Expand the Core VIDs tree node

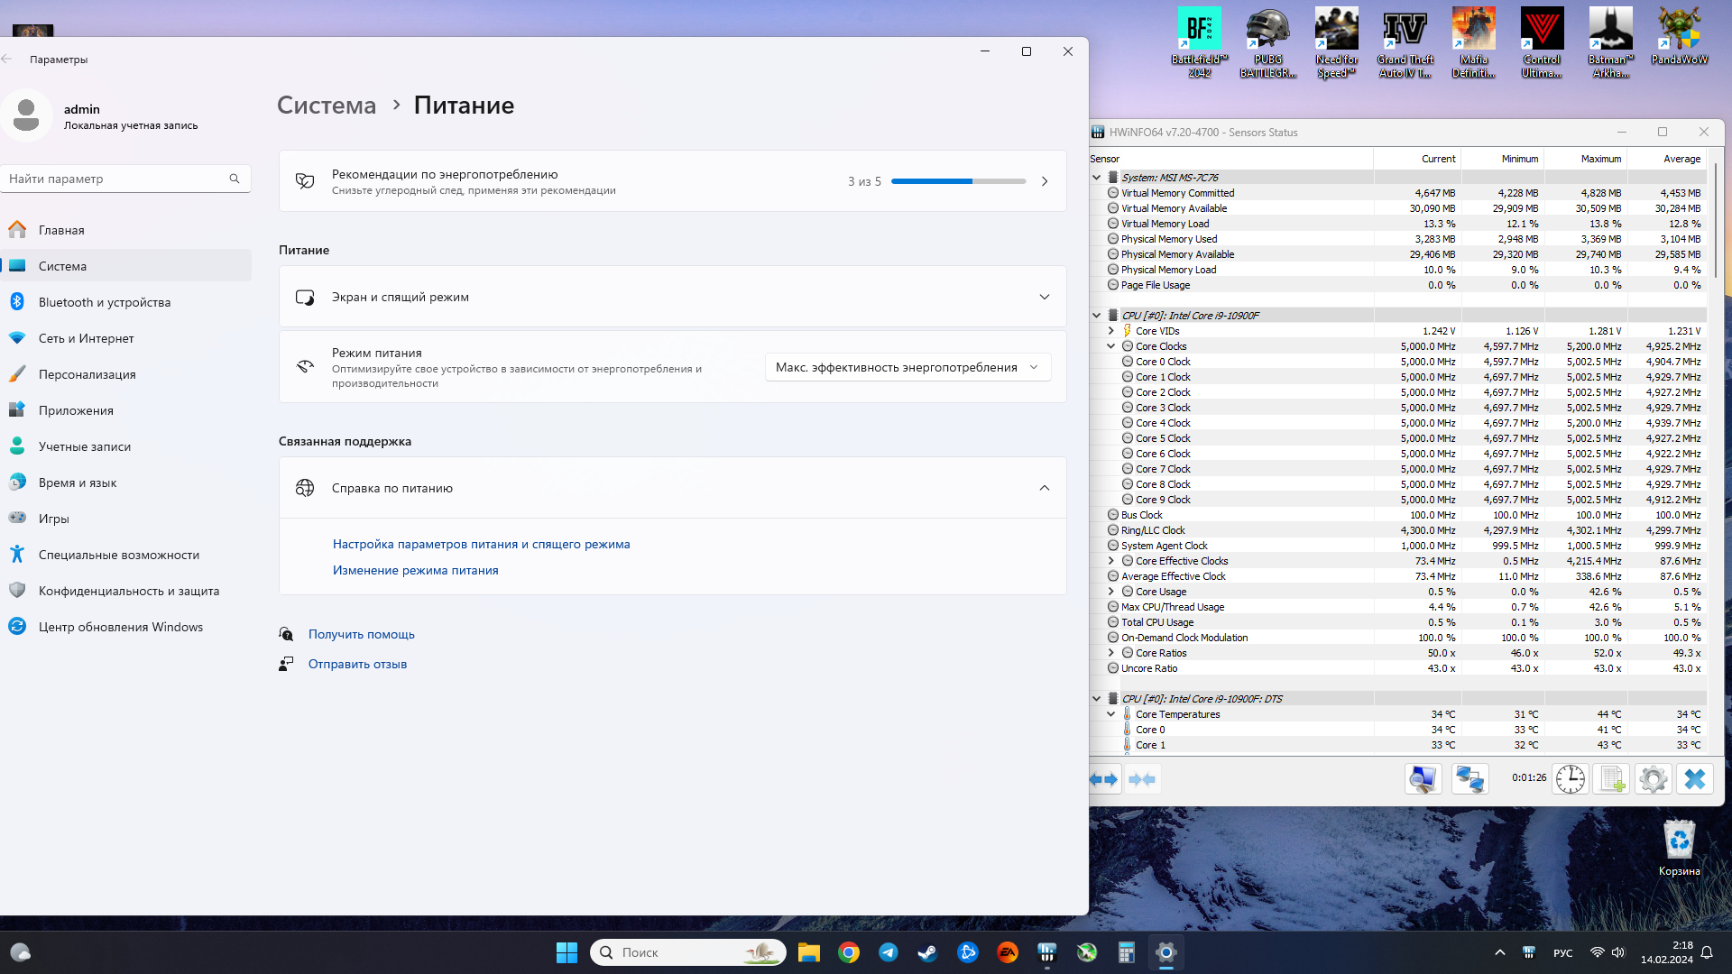tap(1111, 331)
